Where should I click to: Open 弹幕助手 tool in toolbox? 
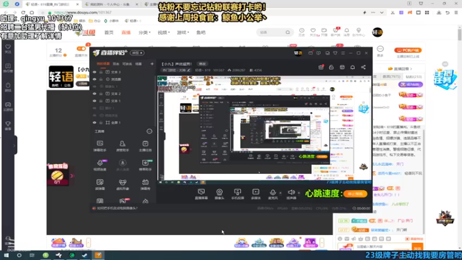[x=100, y=146]
